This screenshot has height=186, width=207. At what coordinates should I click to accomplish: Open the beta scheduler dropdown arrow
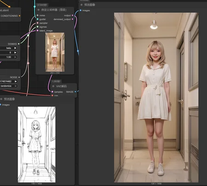click(15, 48)
